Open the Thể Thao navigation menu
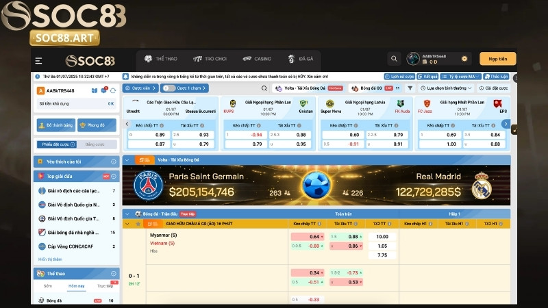This screenshot has height=308, width=548. 162,59
